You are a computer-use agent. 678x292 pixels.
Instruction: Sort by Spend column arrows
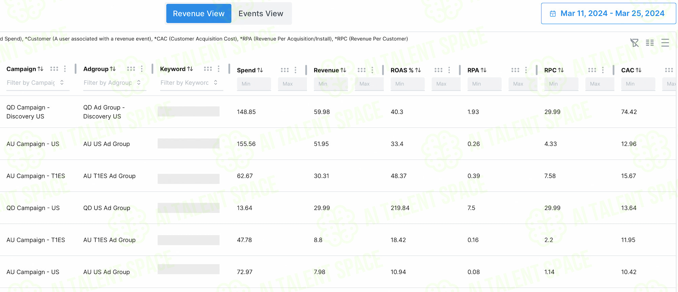(x=260, y=70)
